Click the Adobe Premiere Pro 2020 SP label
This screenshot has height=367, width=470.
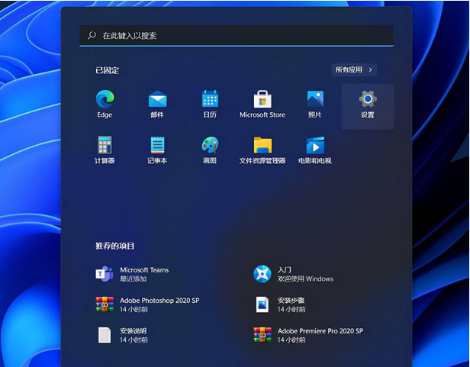320,331
